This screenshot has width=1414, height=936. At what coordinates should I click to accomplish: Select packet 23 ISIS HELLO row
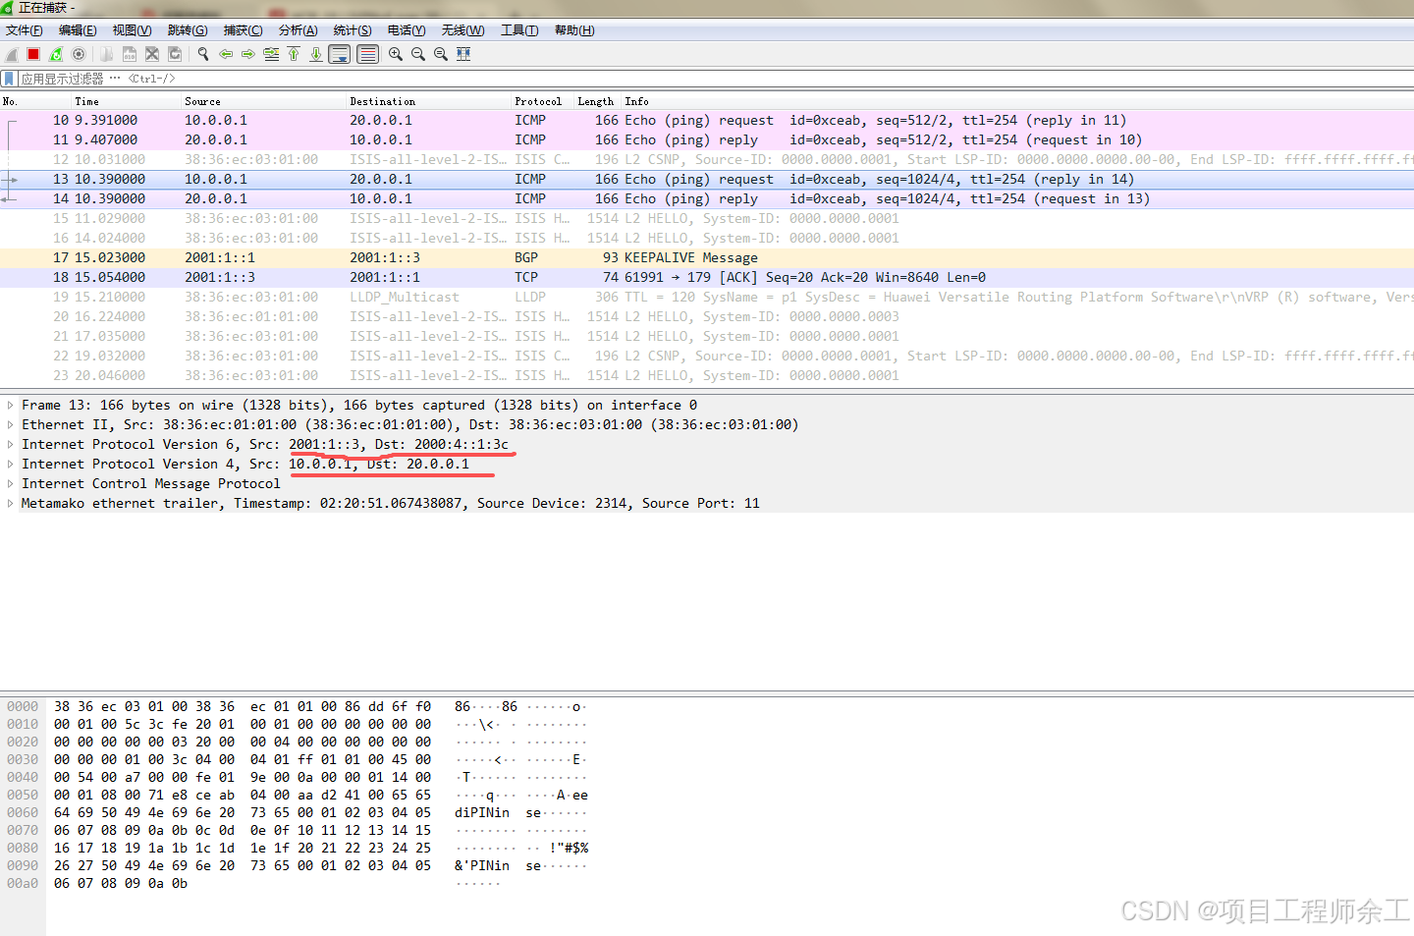click(x=707, y=375)
